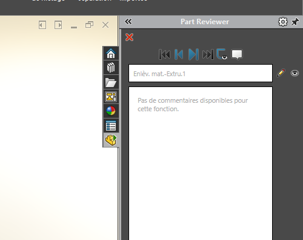
Task: Select the Part Reviewer task pane tab
Action: click(111, 140)
